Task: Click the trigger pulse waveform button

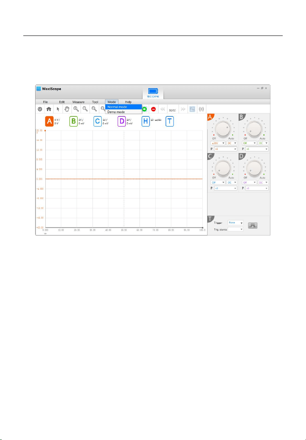Action: pos(252,226)
